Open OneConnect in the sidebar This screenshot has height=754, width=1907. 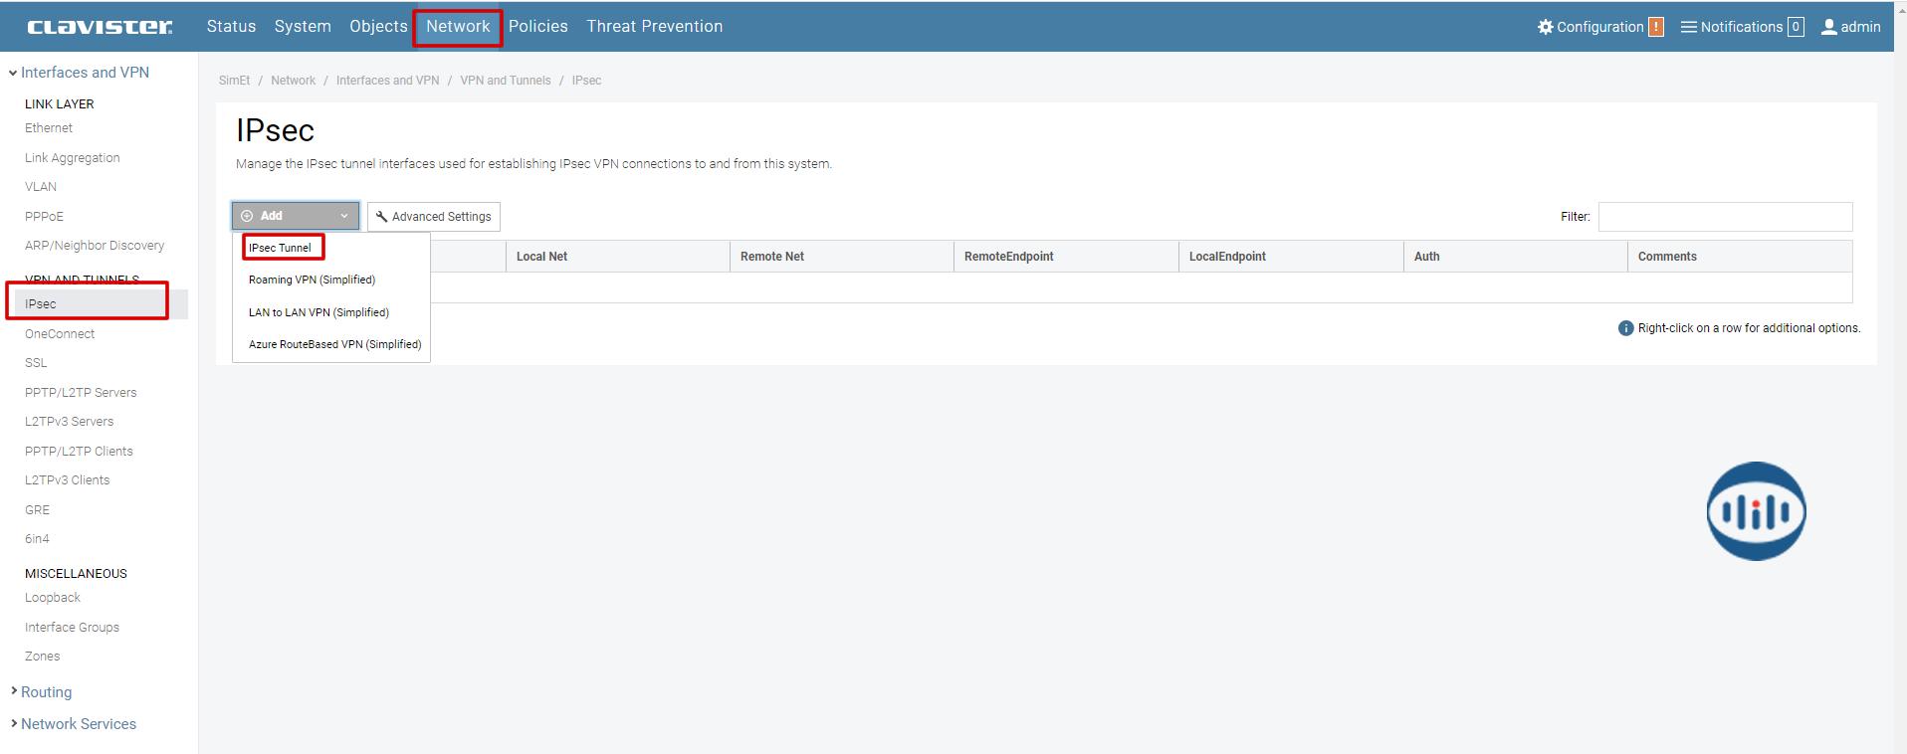coord(60,334)
